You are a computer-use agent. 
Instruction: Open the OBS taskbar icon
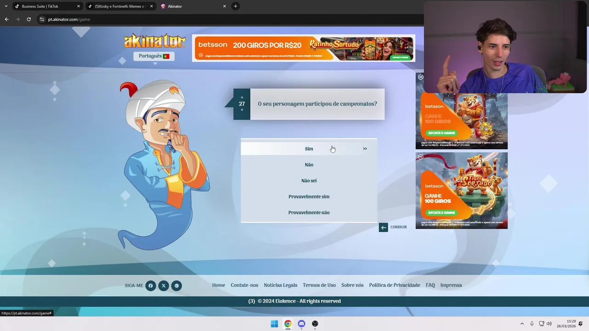[x=315, y=324]
